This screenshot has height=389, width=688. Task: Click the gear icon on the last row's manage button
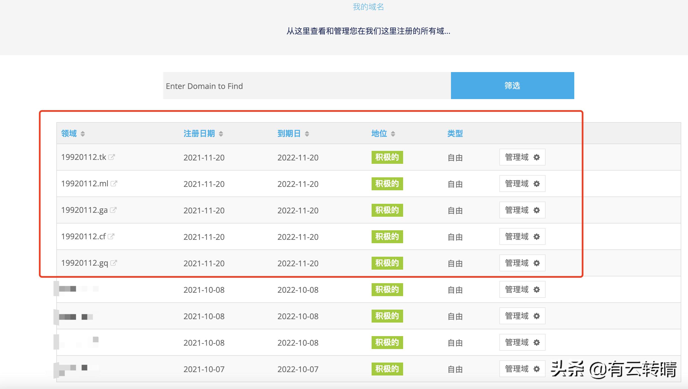537,369
